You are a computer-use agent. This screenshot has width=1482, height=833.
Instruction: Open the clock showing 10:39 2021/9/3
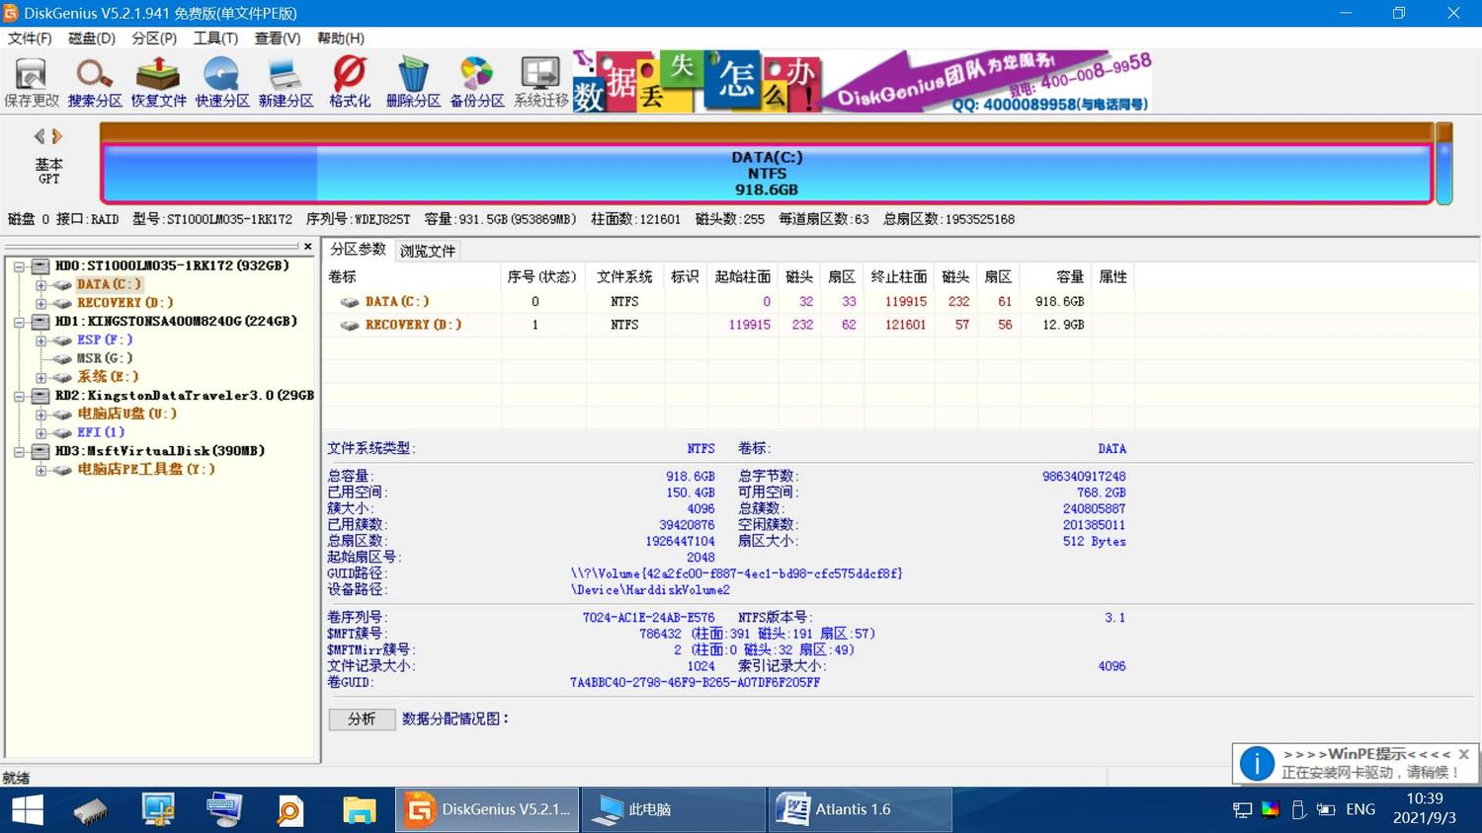1424,808
